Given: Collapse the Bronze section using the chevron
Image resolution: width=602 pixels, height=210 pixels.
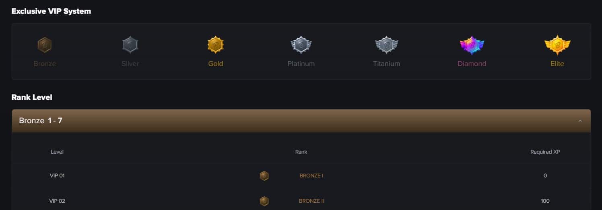Looking at the screenshot, I should tap(580, 121).
